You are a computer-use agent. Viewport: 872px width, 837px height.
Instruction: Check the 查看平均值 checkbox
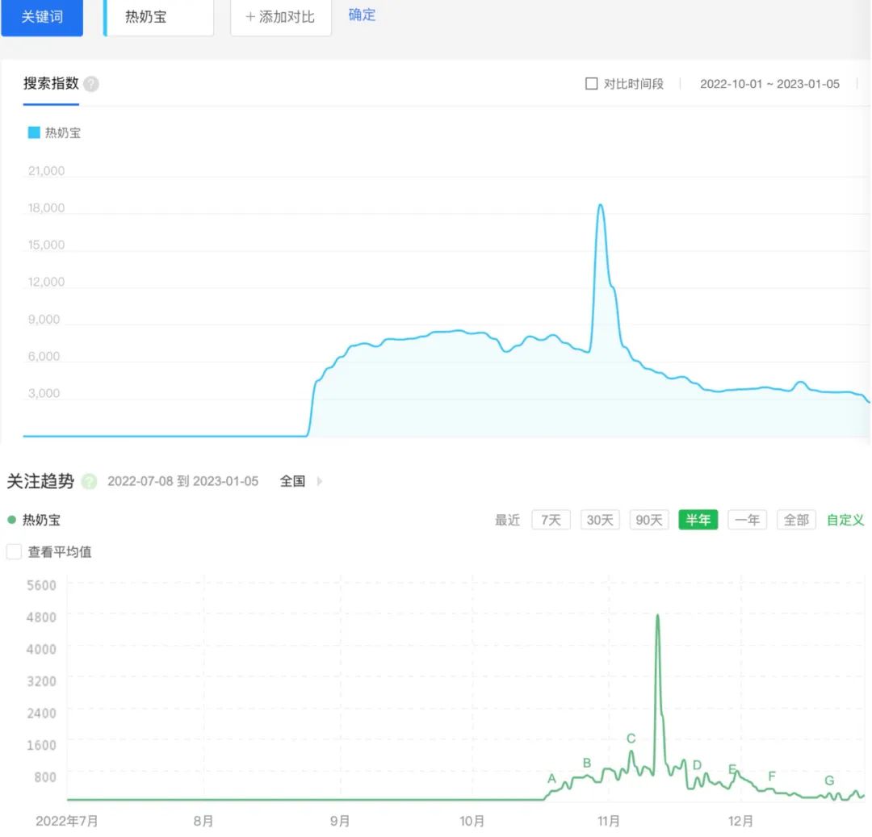click(14, 552)
